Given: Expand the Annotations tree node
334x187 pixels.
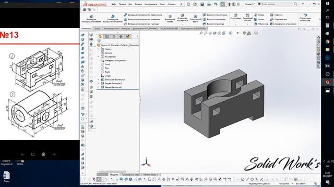Looking at the screenshot, I should click(98, 57).
